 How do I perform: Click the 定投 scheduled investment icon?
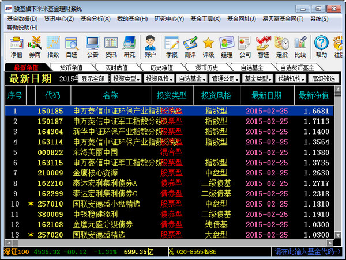(x=282, y=47)
